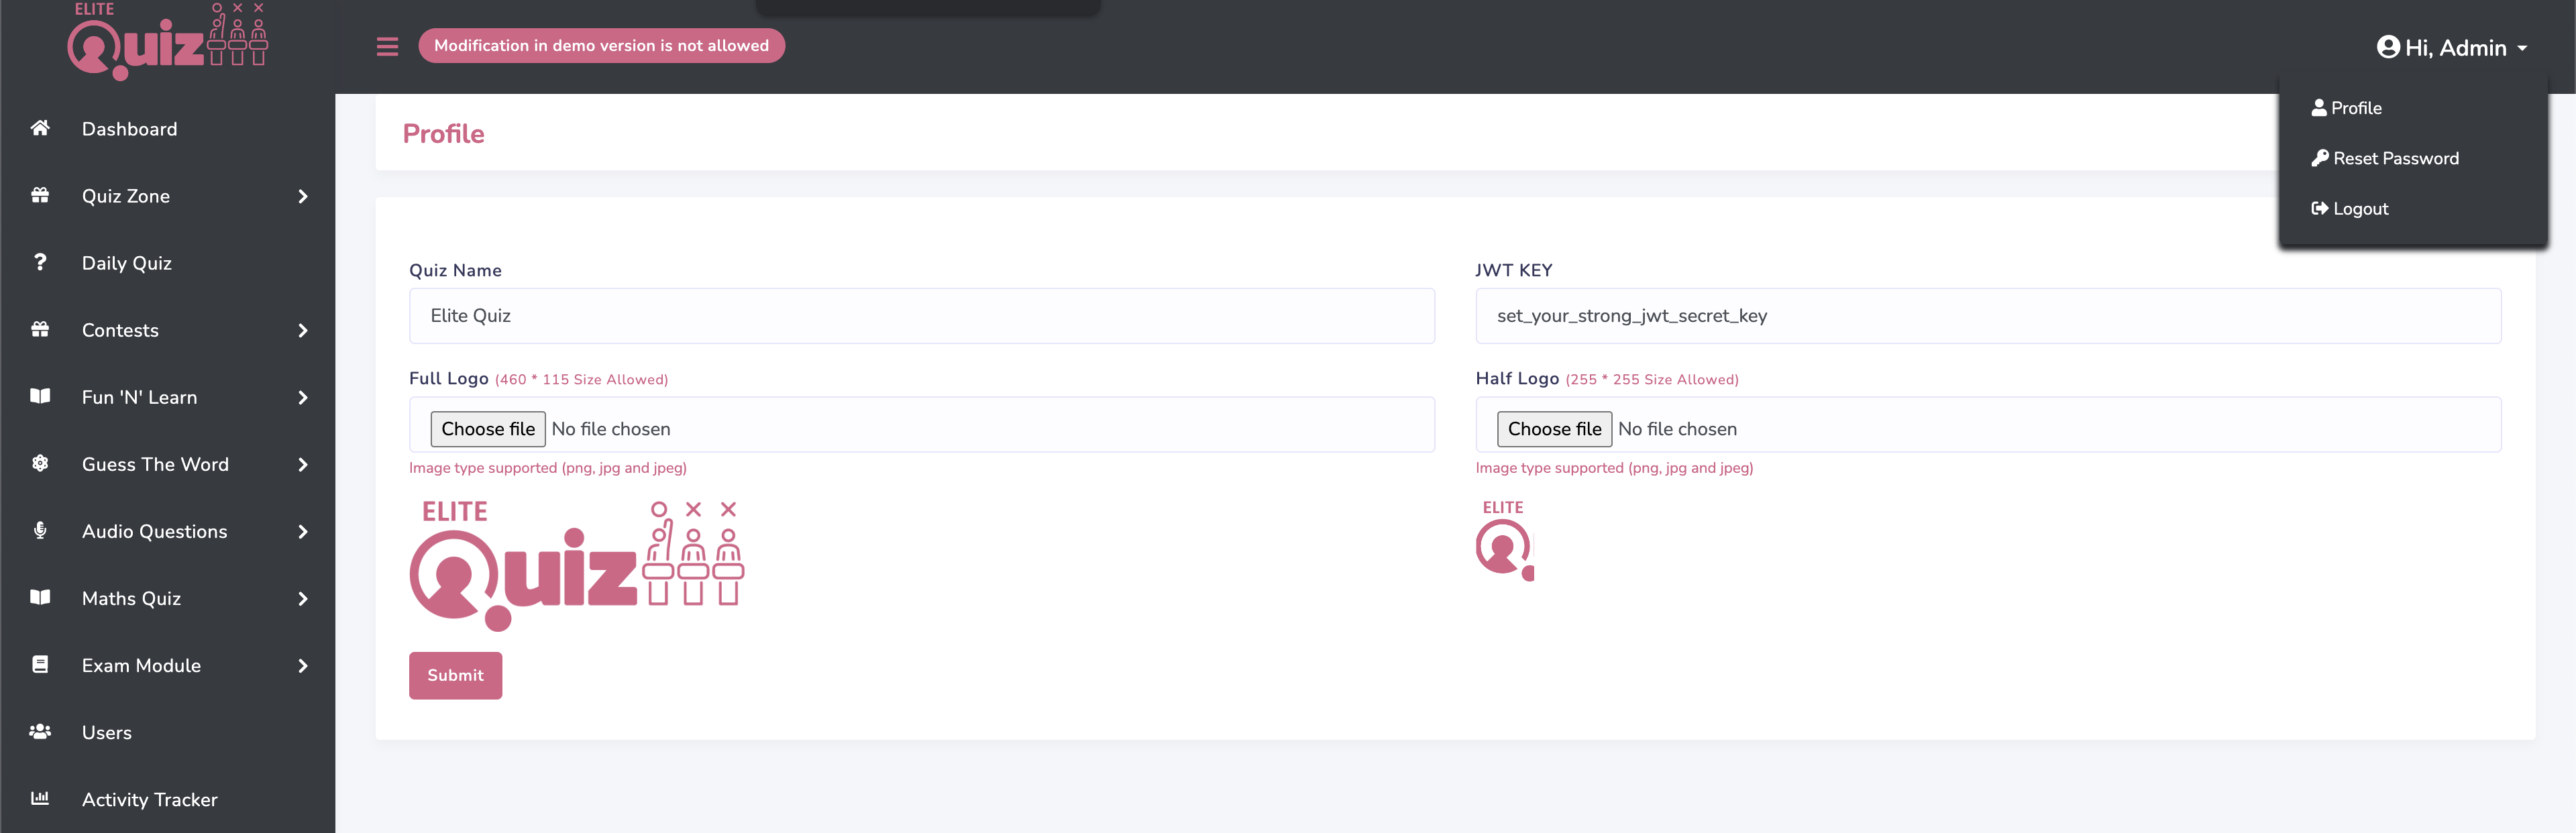Open Profile from the admin dropdown
The width and height of the screenshot is (2576, 833).
[2346, 108]
